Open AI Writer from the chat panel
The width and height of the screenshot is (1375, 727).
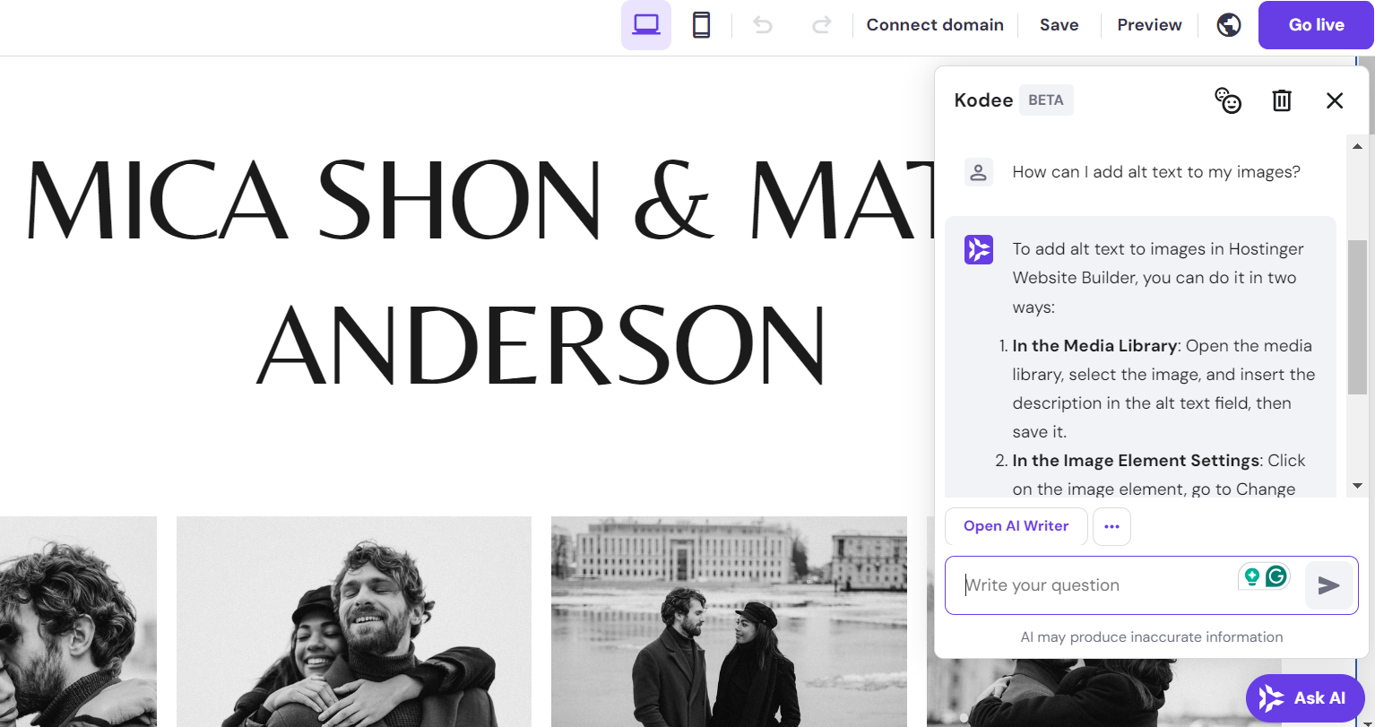1016,526
